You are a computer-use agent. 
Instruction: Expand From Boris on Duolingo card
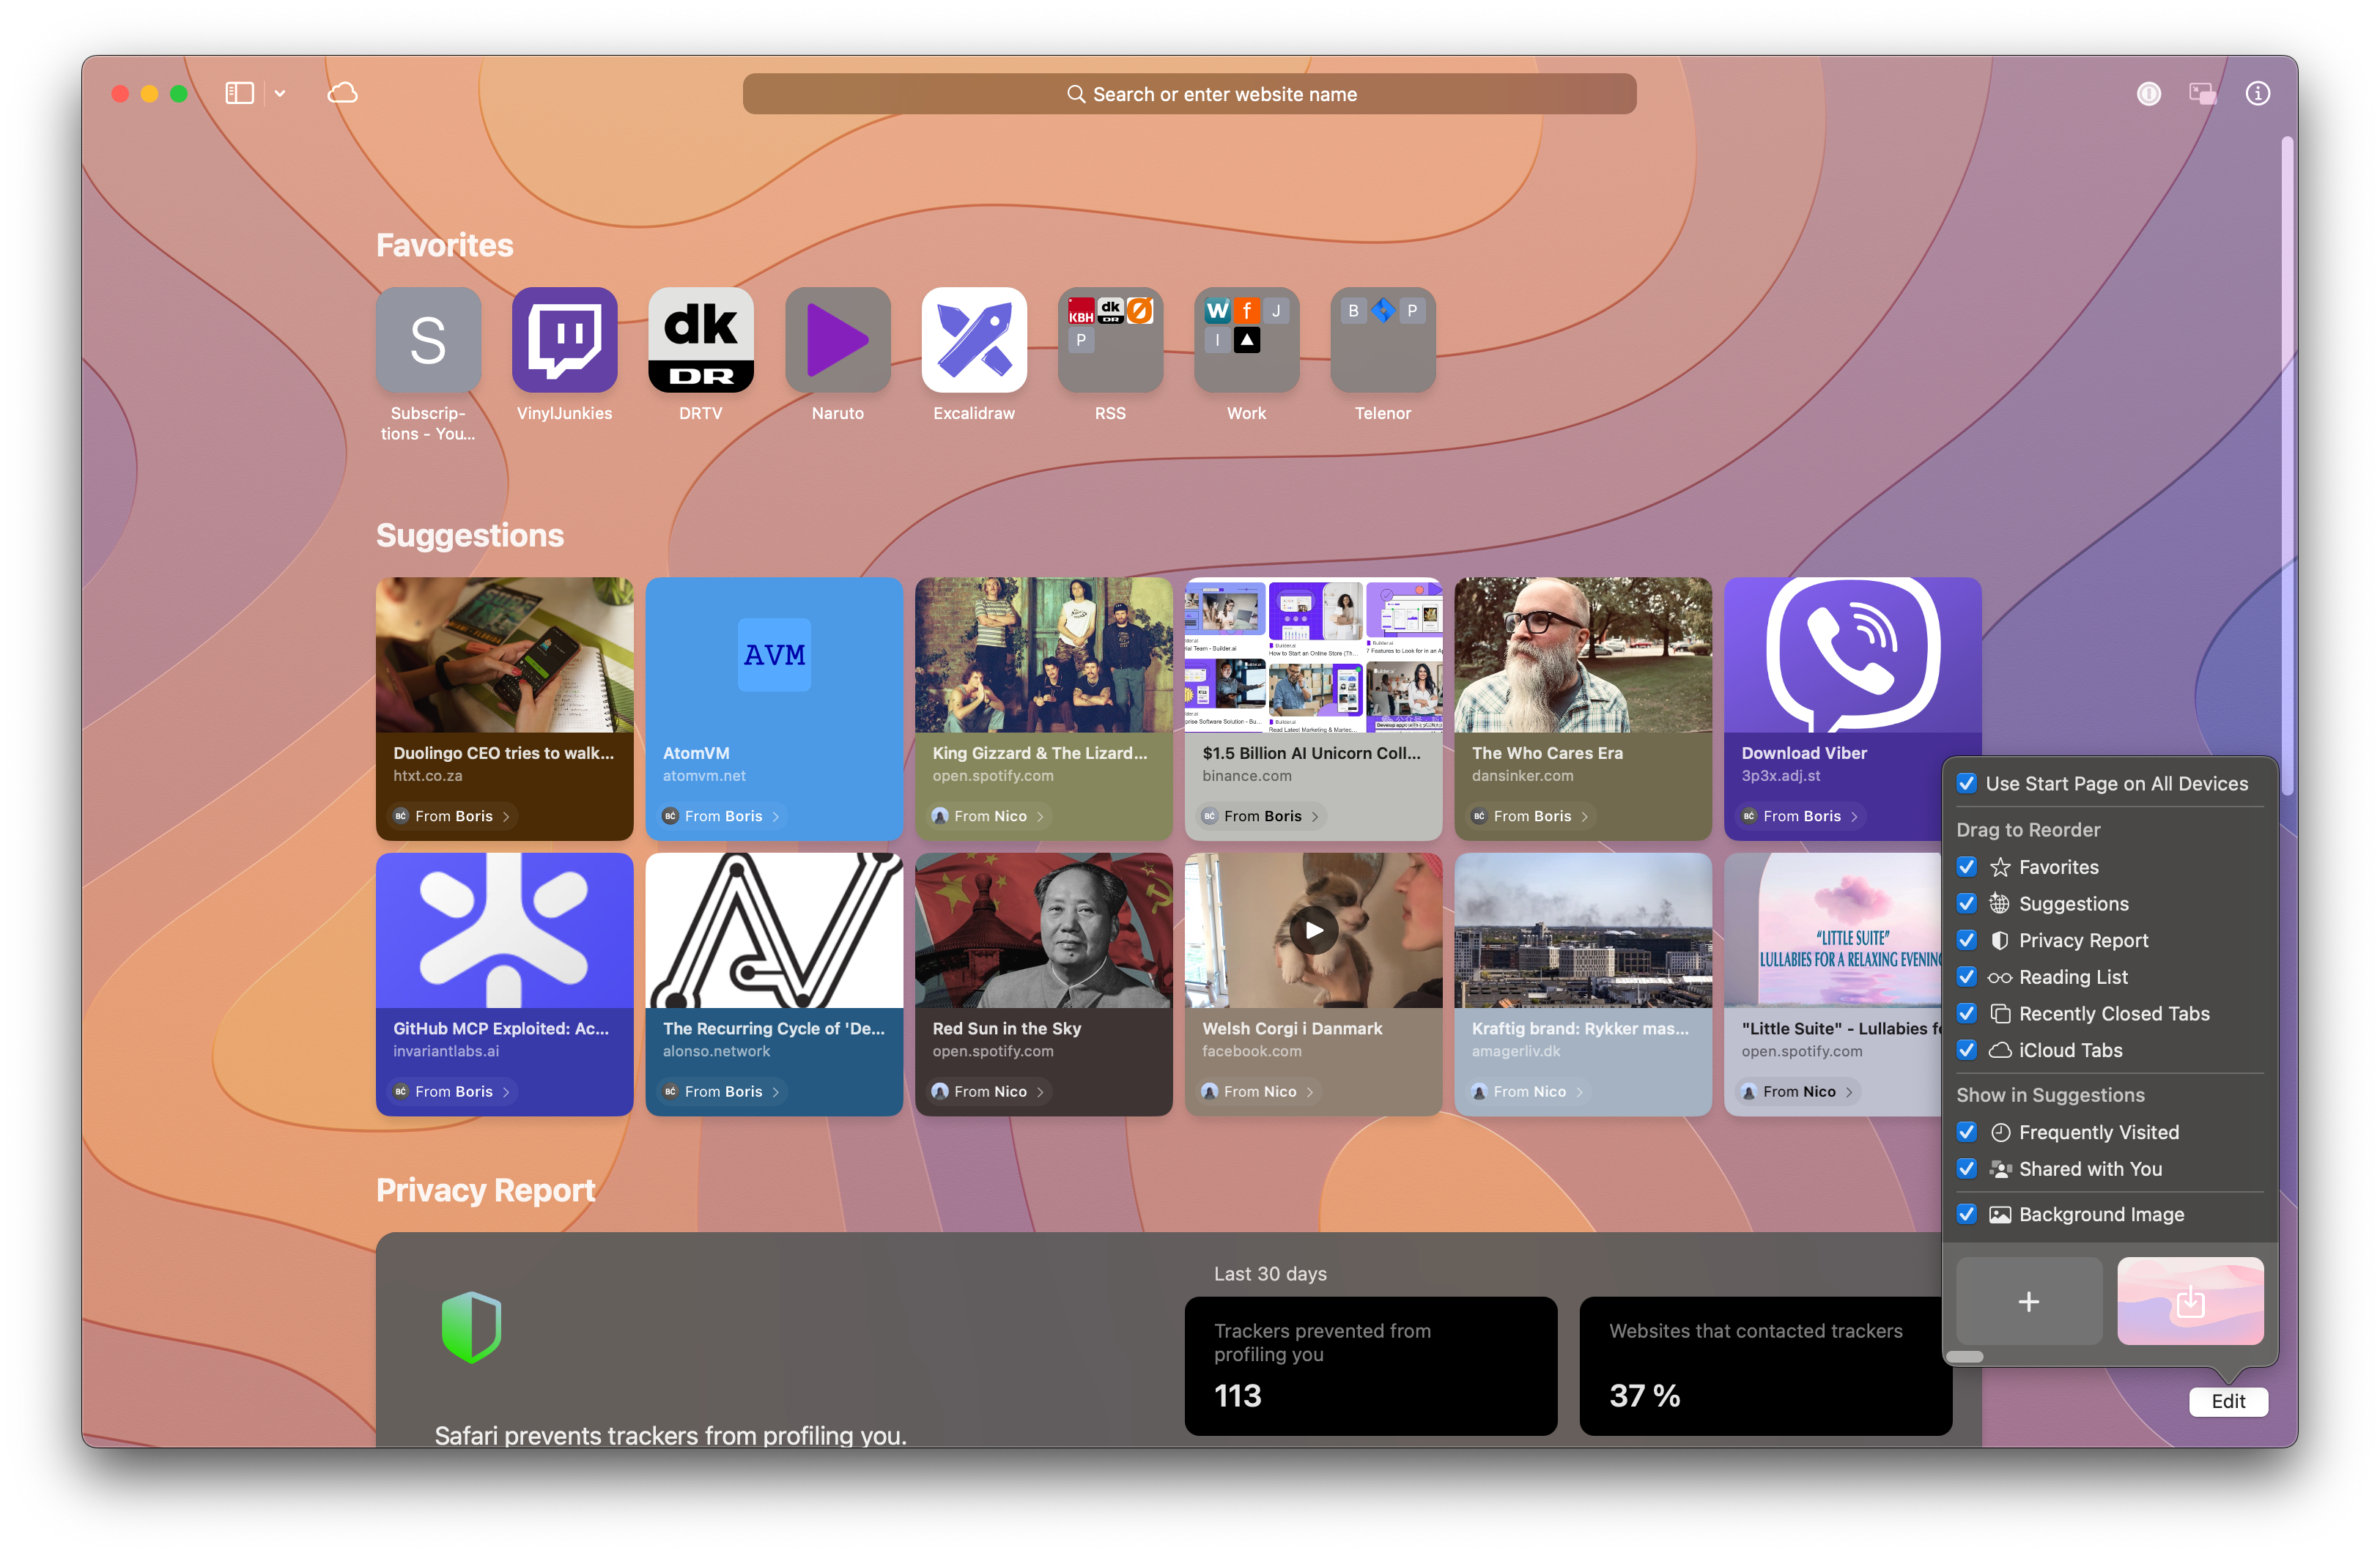(x=453, y=816)
